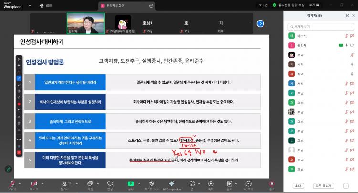Open options on 관리자의 화면 tab

pyautogui.click(x=151, y=6)
